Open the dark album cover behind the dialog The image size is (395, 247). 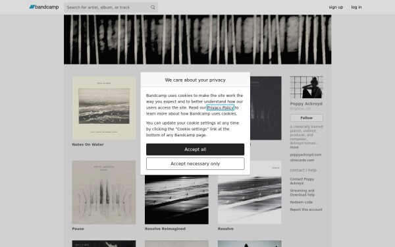(x=266, y=108)
